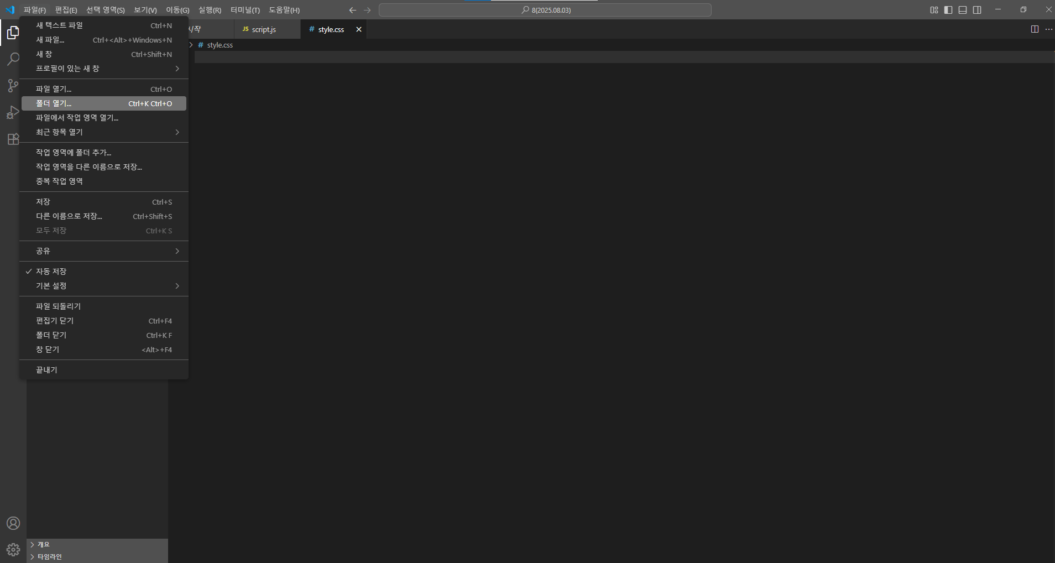Select 새 창 menu entry
The width and height of the screenshot is (1055, 563).
pyautogui.click(x=104, y=54)
